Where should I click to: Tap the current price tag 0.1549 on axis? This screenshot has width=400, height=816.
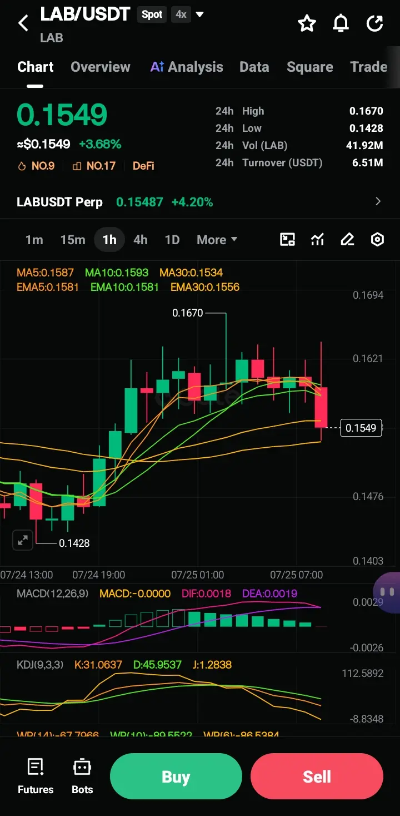(361, 428)
